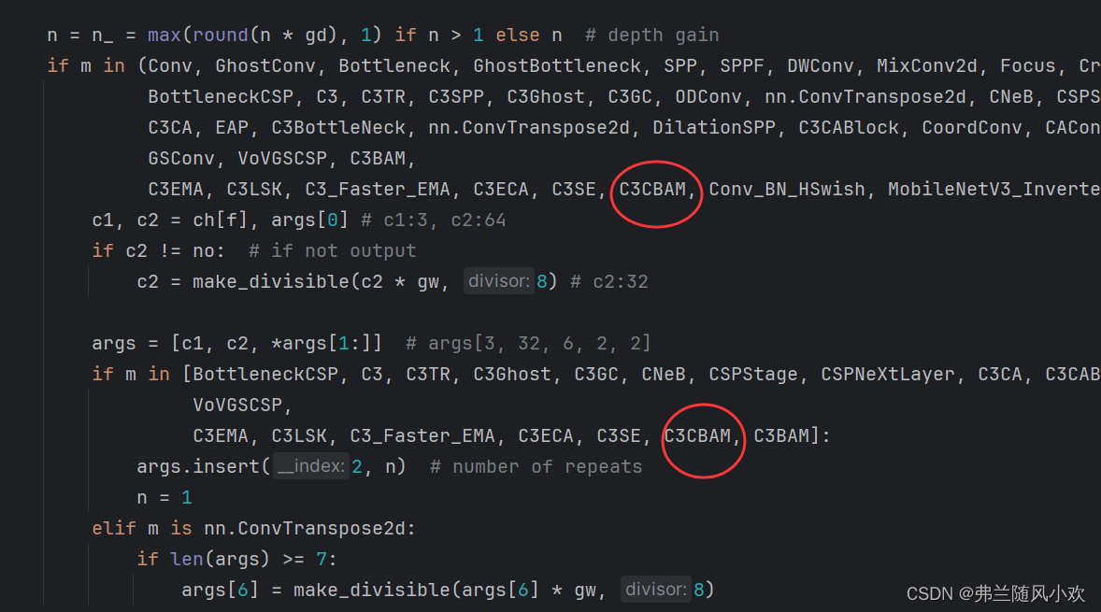The image size is (1101, 612).
Task: Click GSConv at start of the fourth line
Action: 181,159
